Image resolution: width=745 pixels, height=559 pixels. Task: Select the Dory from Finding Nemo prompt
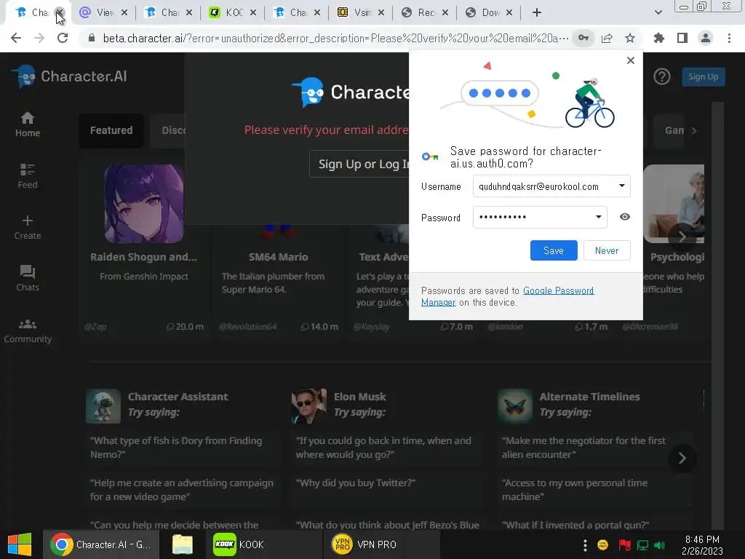coord(184,448)
